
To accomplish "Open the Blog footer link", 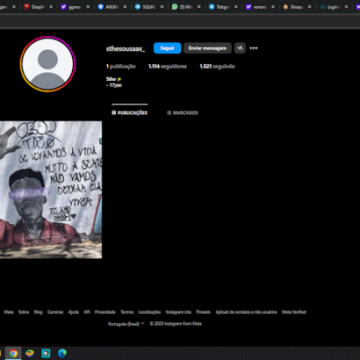I will [x=38, y=312].
